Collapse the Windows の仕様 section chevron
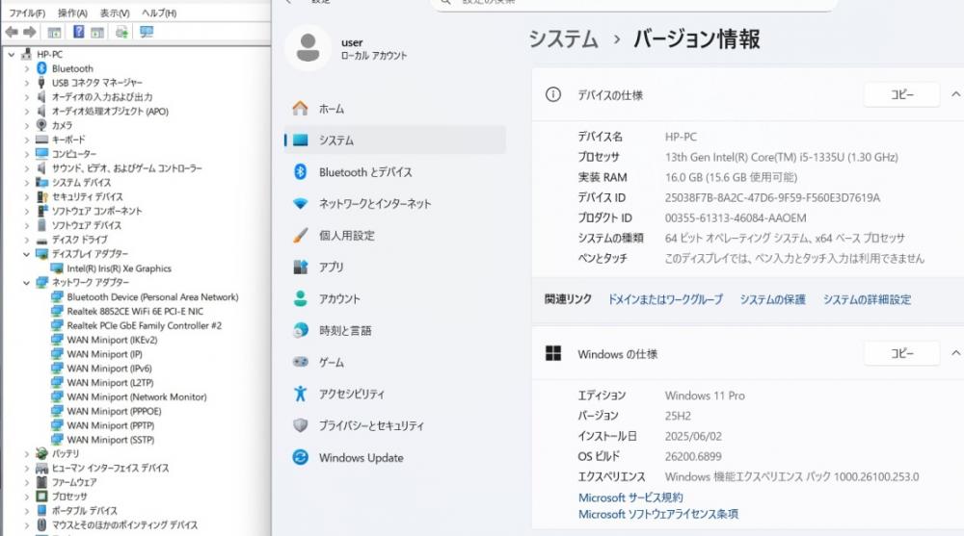 (956, 353)
